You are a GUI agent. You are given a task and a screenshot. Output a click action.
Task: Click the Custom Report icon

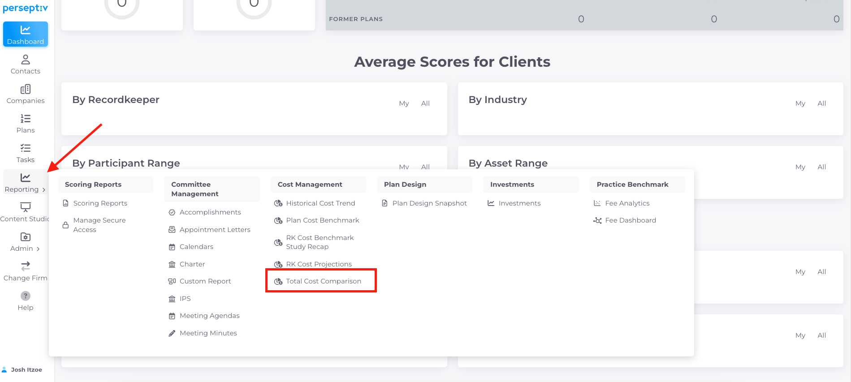click(x=172, y=281)
